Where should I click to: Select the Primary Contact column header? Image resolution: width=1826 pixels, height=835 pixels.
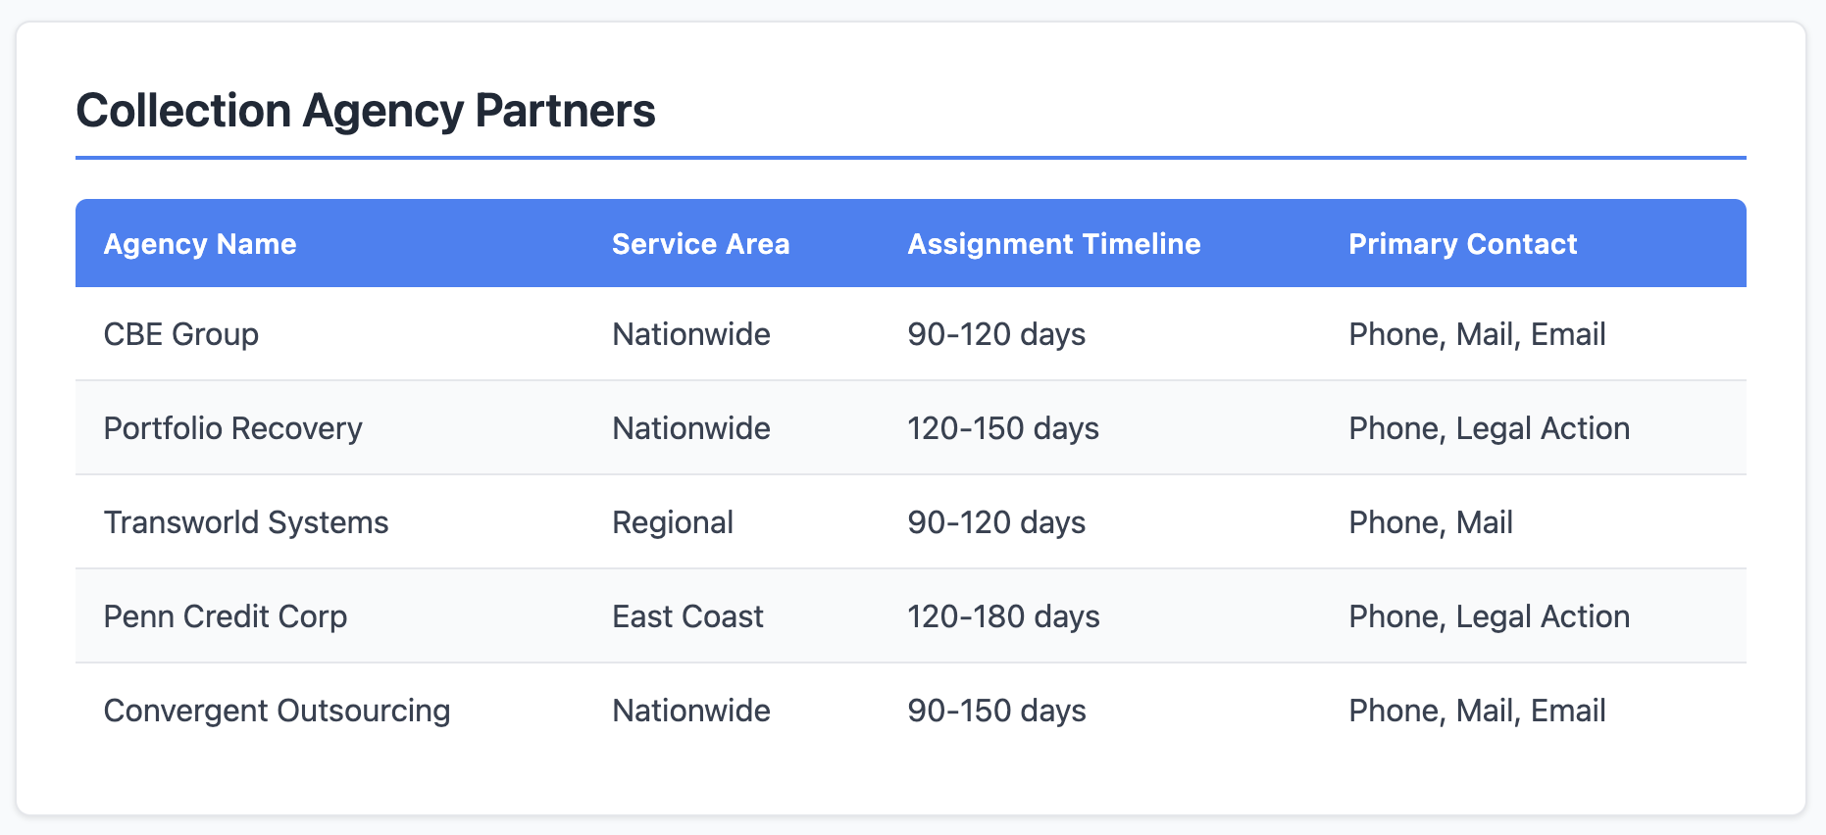(x=1463, y=244)
